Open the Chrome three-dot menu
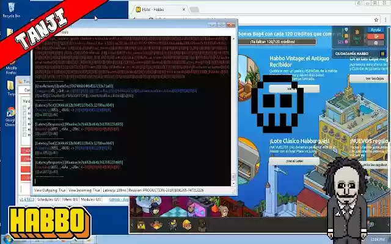This screenshot has height=244, width=391. point(386,20)
